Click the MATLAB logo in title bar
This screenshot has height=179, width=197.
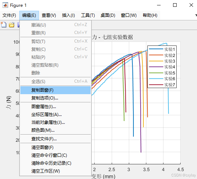[5, 5]
